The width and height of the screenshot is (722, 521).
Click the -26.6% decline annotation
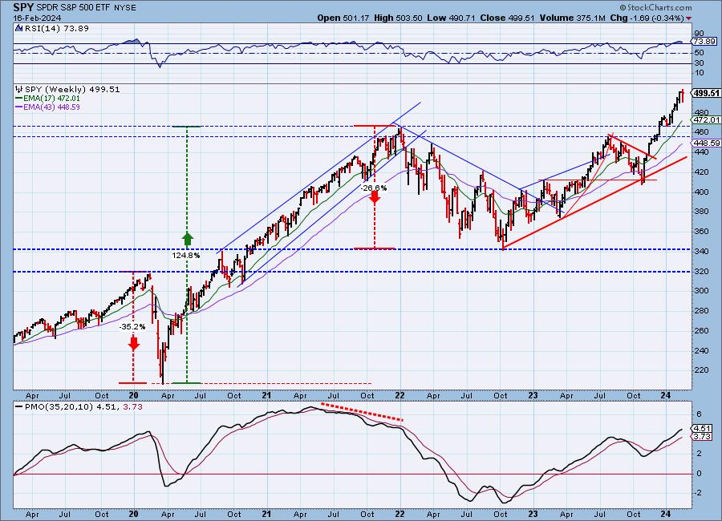tap(374, 188)
